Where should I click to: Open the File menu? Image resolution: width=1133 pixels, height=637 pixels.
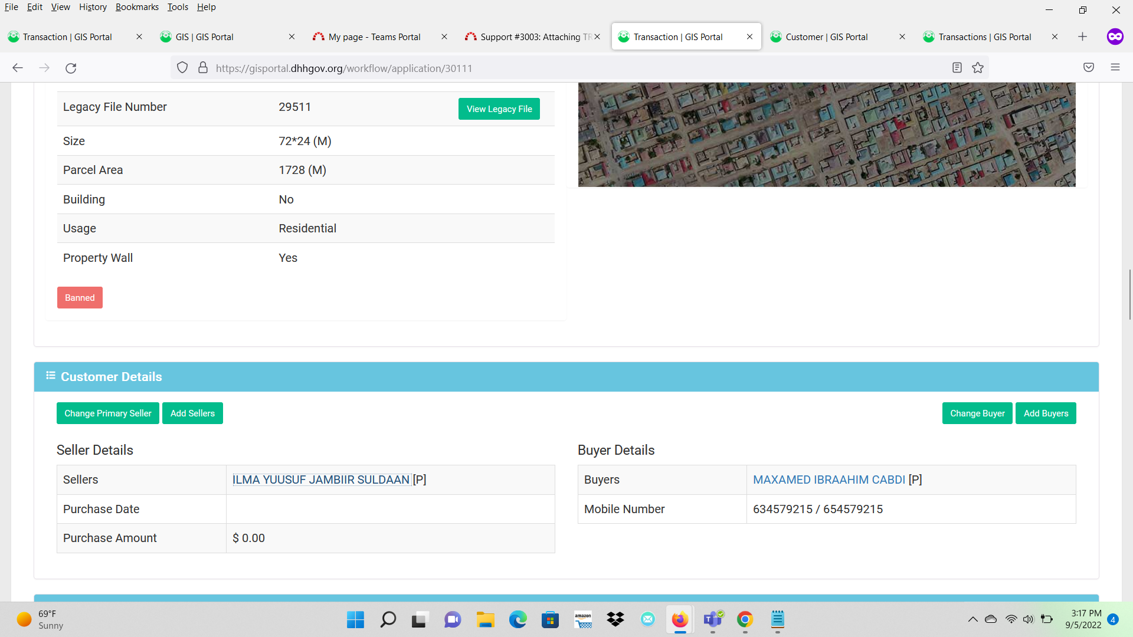[11, 7]
